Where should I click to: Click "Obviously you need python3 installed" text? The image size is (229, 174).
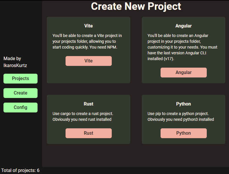(181, 119)
